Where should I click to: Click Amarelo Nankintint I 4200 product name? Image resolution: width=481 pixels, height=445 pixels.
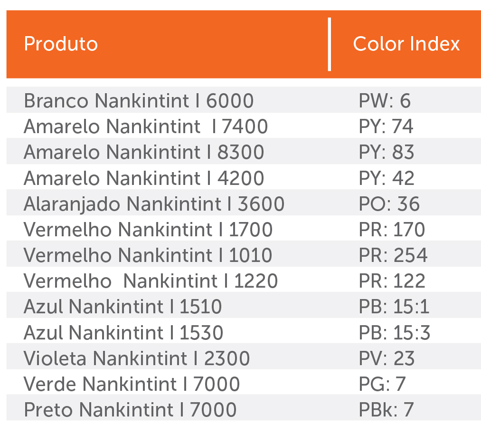tap(144, 178)
